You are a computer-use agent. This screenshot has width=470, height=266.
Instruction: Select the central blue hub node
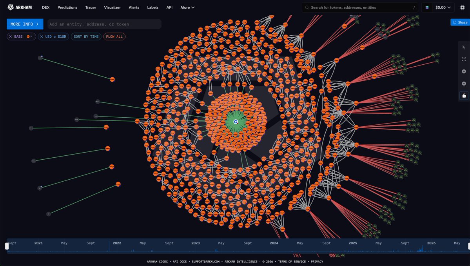(x=236, y=122)
